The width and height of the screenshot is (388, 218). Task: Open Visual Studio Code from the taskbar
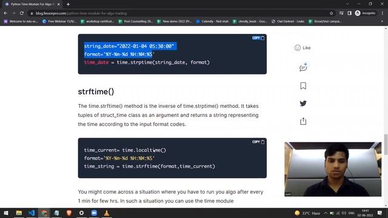click(x=32, y=213)
